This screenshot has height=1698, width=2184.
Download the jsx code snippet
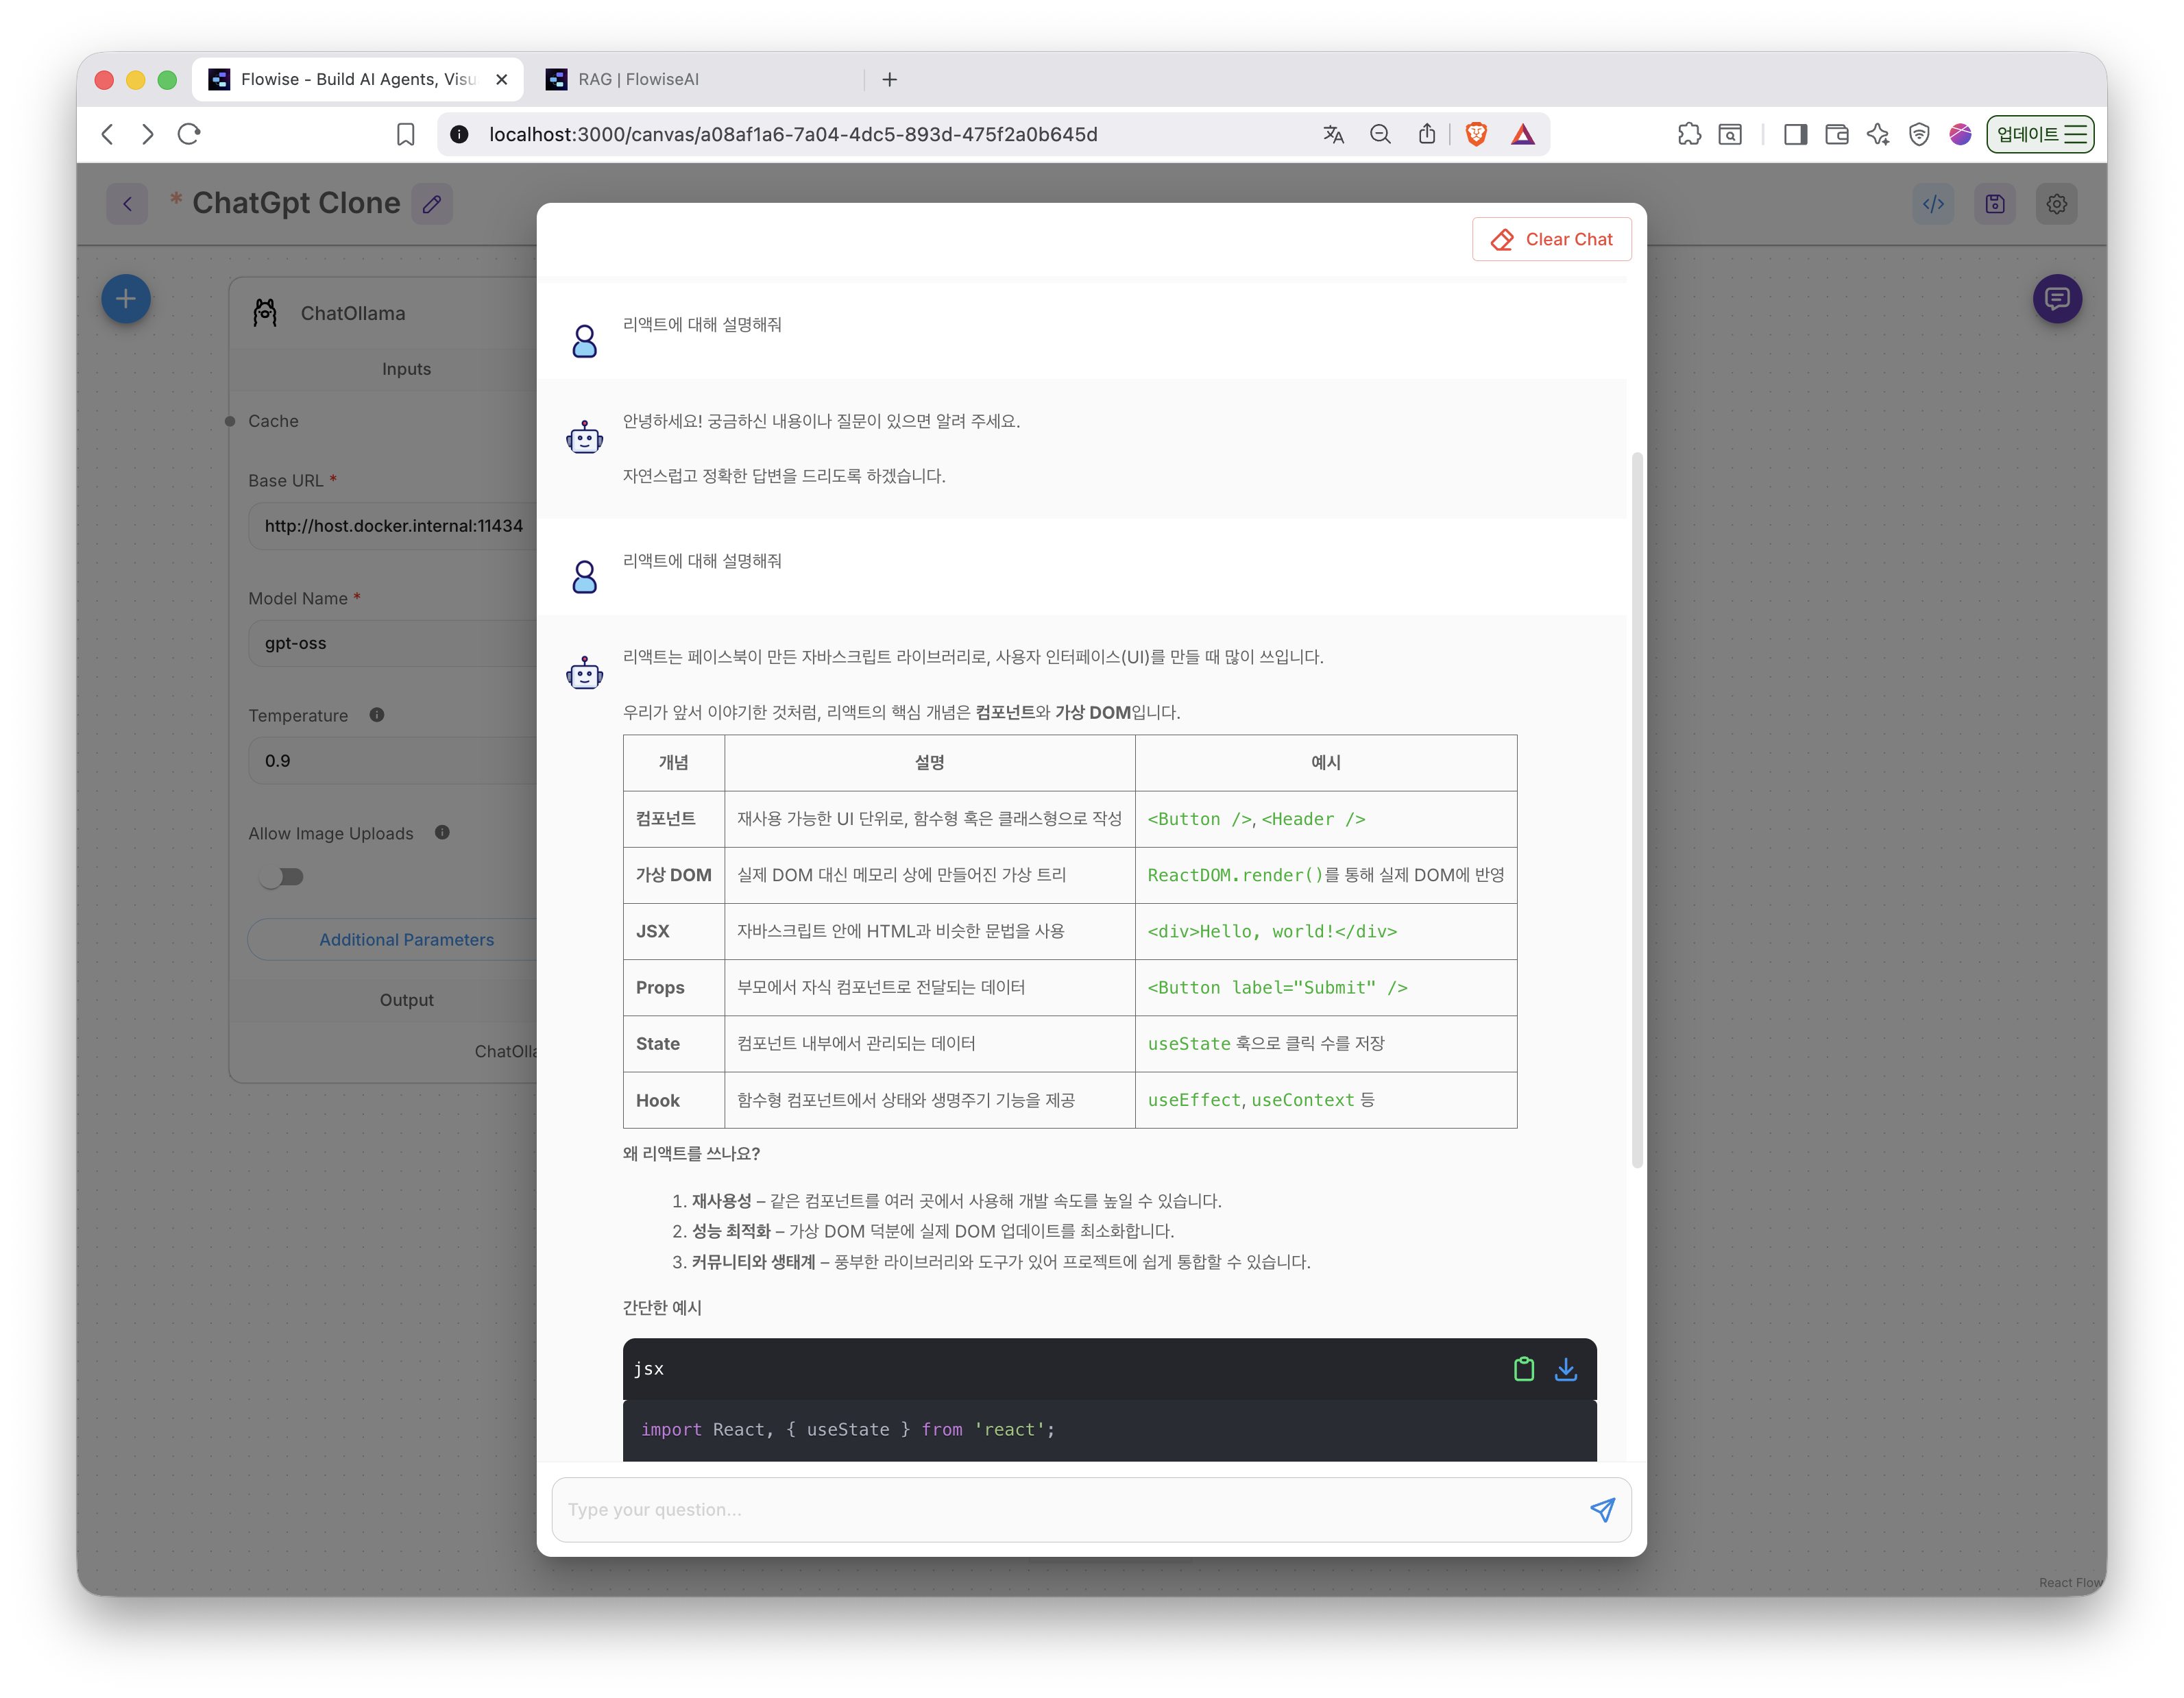coord(1566,1369)
